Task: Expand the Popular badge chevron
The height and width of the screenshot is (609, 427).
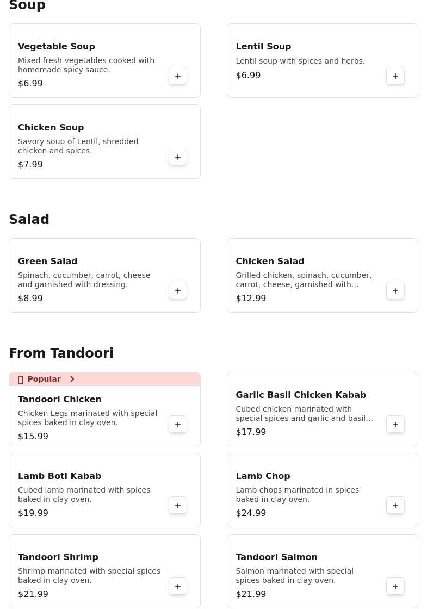Action: (72, 379)
